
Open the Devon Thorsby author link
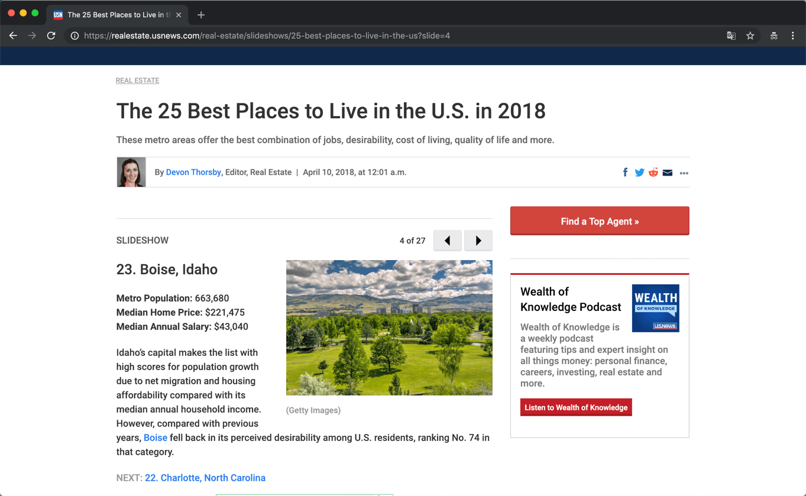click(x=193, y=172)
